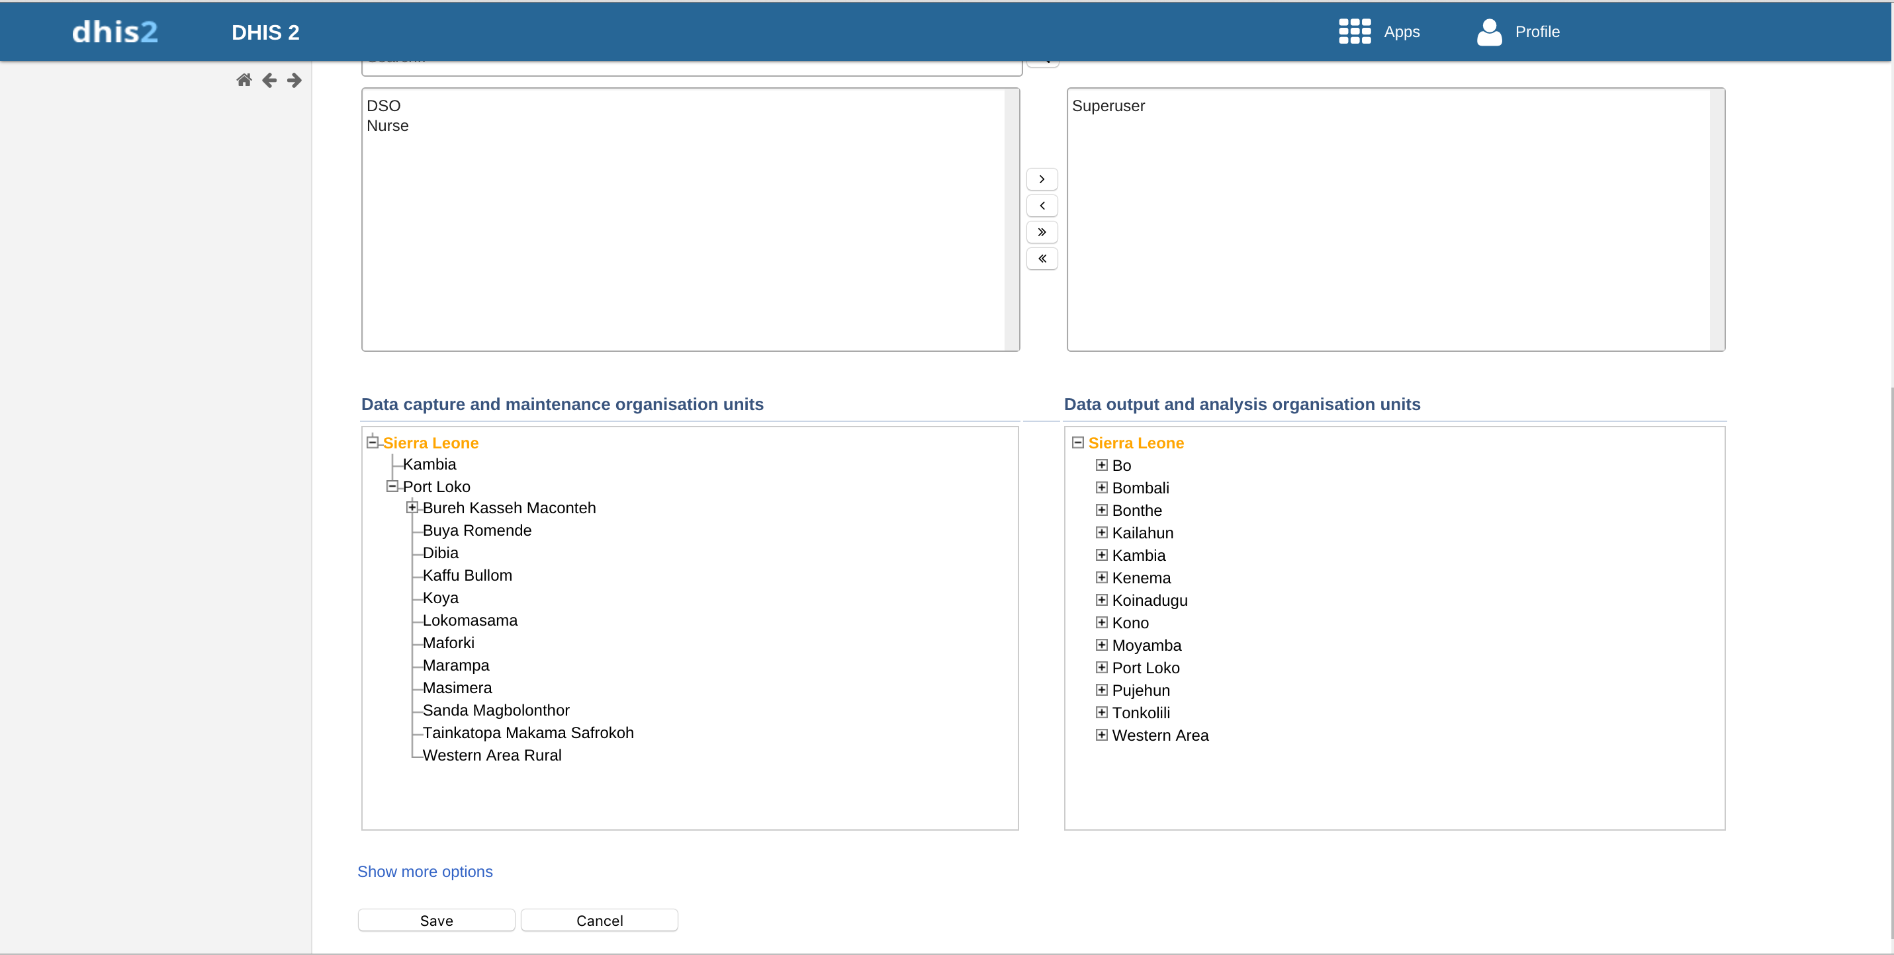Open the Profile user icon

1489,32
